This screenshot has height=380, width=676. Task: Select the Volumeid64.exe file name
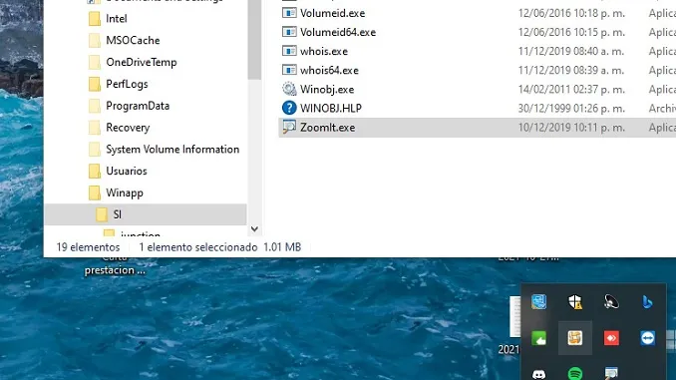338,32
